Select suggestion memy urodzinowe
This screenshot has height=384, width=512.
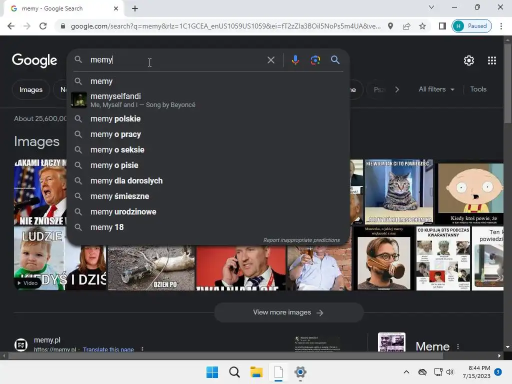(208, 212)
